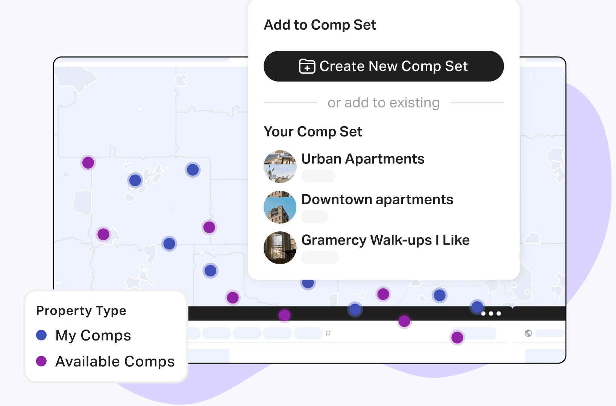Select the purple pin overlapping the dark bar left
This screenshot has height=406, width=616.
(x=285, y=315)
